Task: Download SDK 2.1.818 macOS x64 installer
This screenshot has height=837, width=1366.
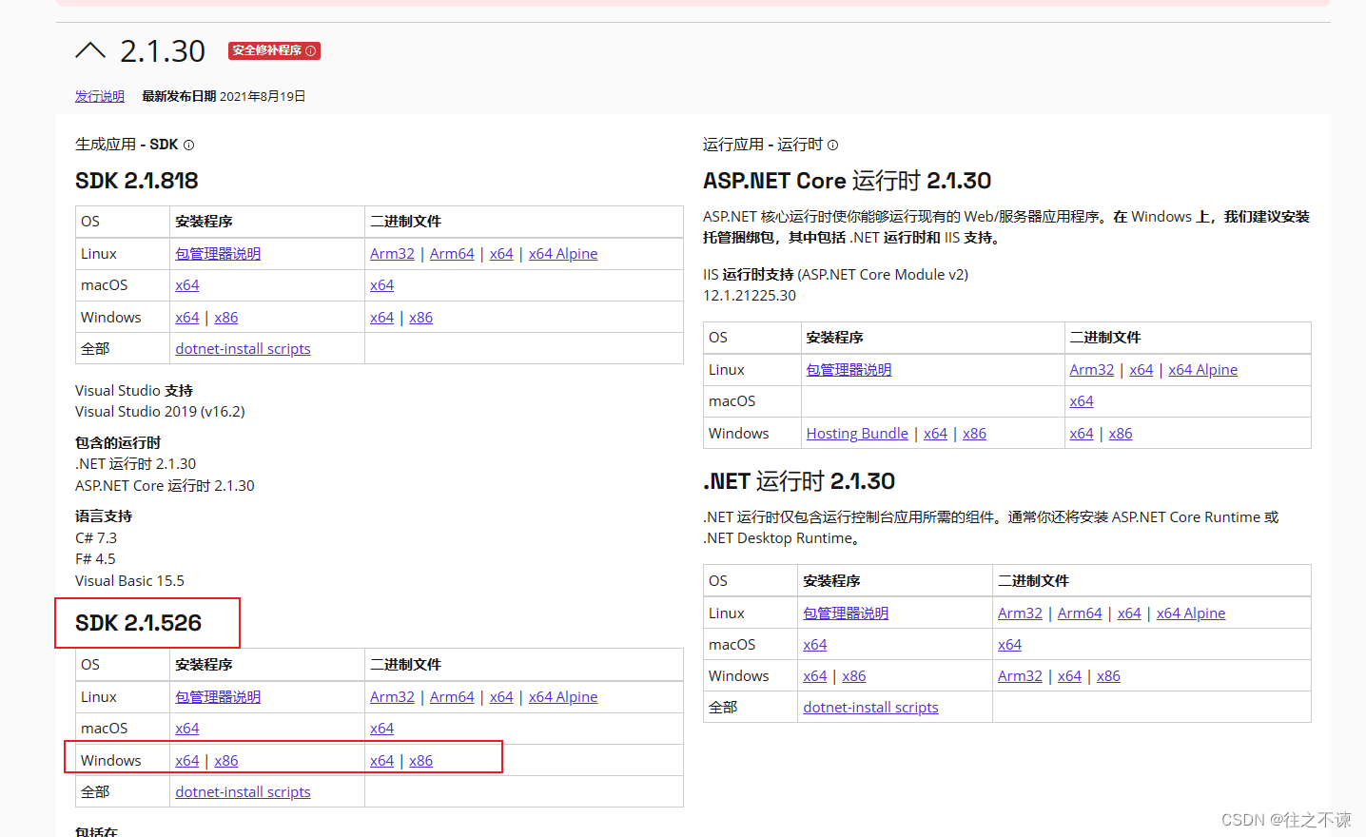Action: pos(187,285)
